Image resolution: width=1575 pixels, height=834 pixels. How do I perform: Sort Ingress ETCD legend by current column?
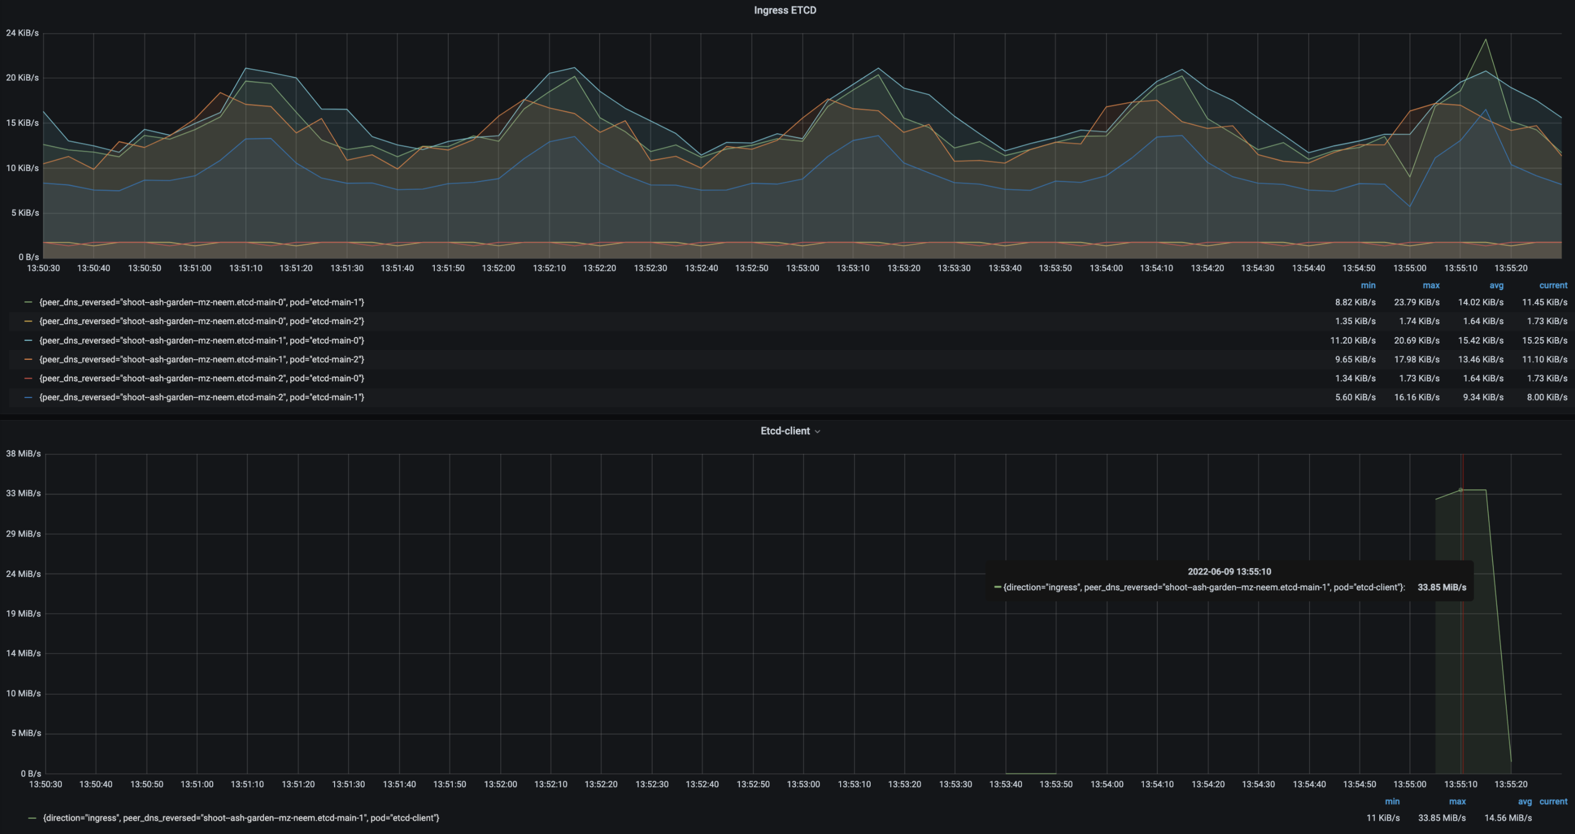tap(1553, 285)
